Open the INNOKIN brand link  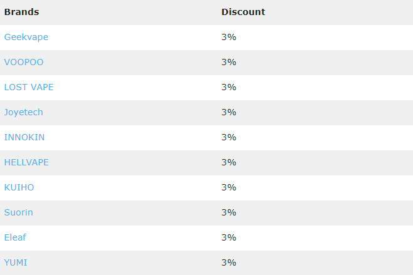(x=24, y=137)
